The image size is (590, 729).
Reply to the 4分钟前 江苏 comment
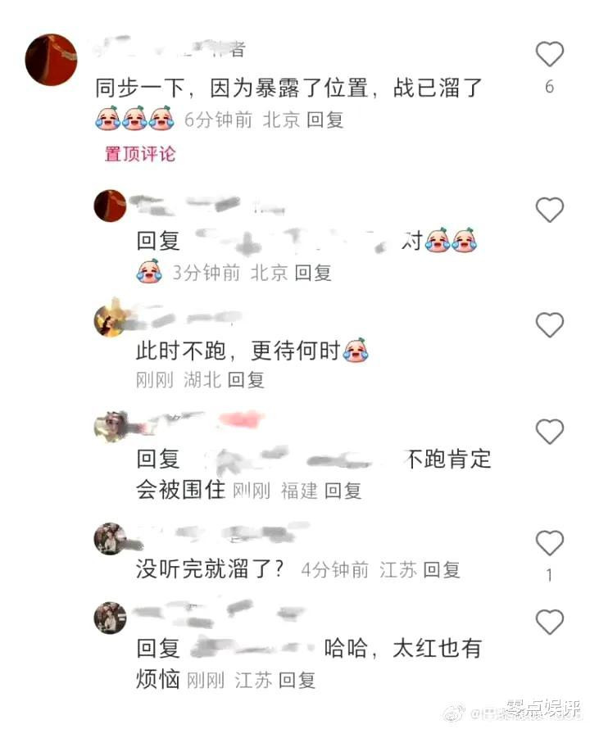coord(442,569)
